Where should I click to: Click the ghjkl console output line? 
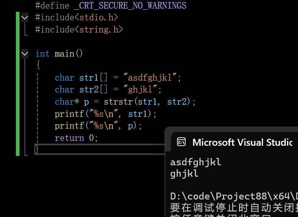click(x=184, y=174)
